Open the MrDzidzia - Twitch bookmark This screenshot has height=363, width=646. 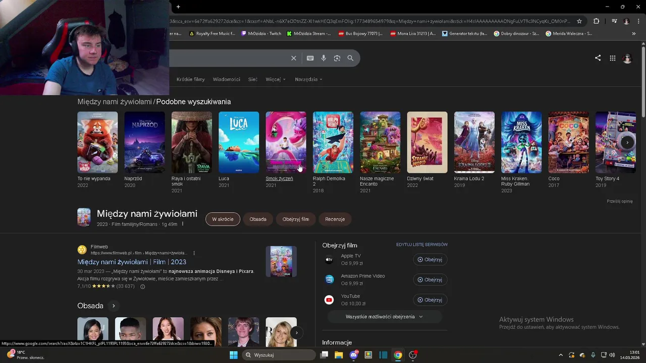point(261,34)
